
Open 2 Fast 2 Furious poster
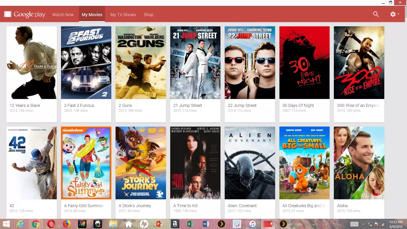click(86, 63)
